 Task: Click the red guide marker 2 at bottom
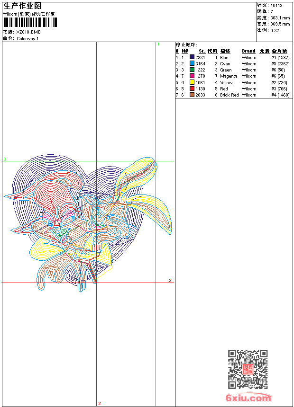pos(100,403)
